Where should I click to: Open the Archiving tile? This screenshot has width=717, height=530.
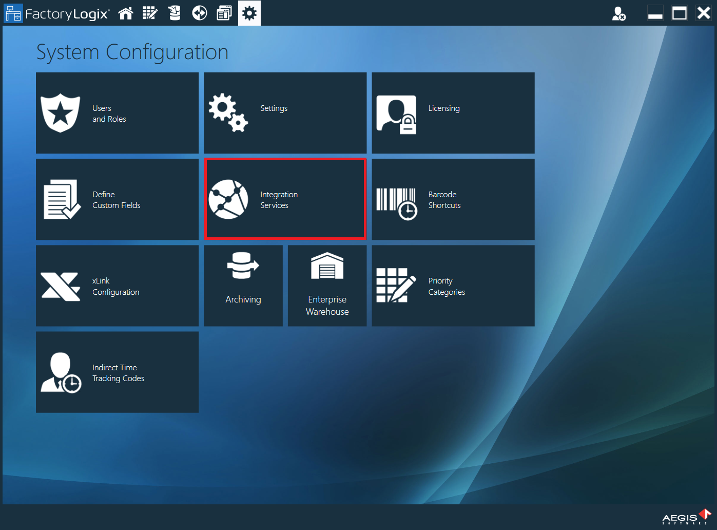pyautogui.click(x=243, y=286)
